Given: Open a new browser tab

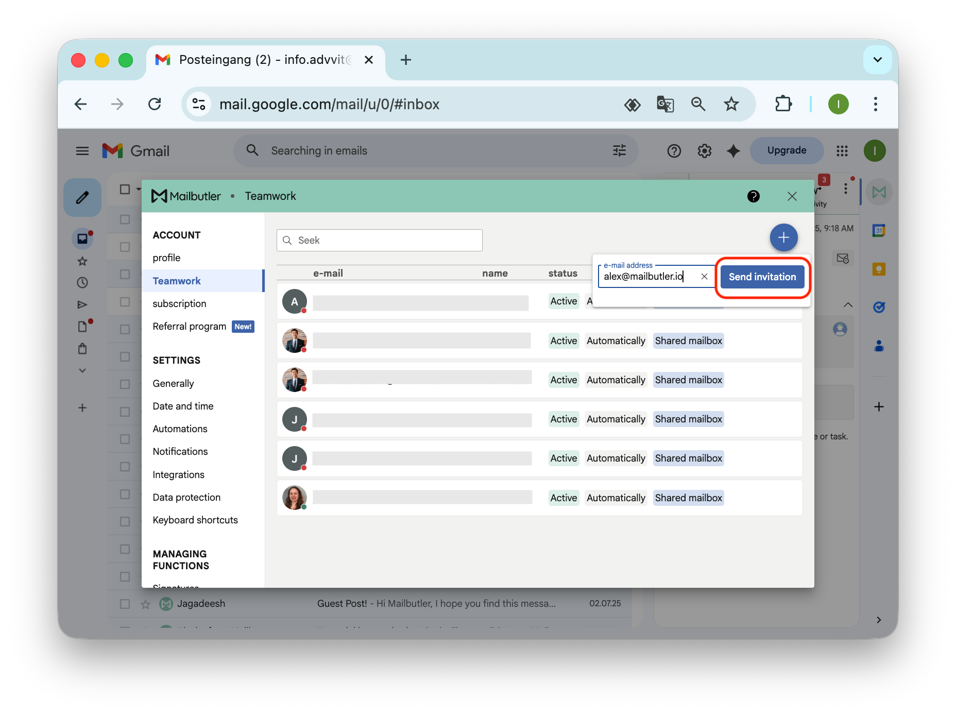Looking at the screenshot, I should 406,60.
